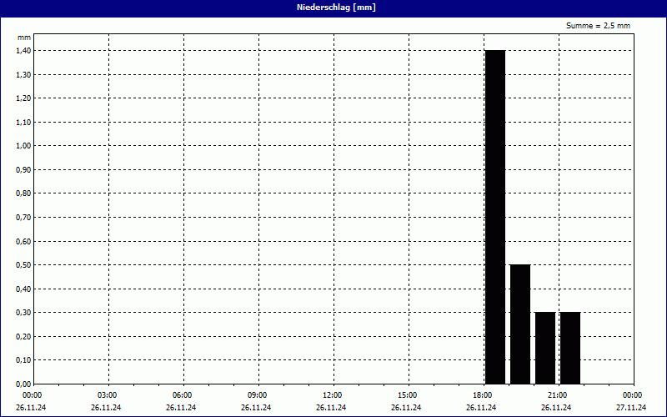The height and width of the screenshot is (417, 667).
Task: Select the 0,40 y-axis value
Action: click(x=23, y=289)
